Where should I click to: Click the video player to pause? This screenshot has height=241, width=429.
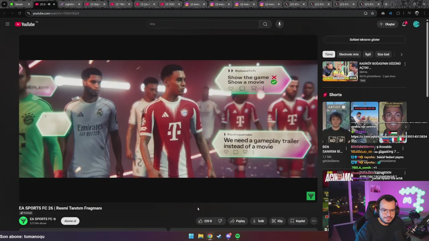pos(168,119)
